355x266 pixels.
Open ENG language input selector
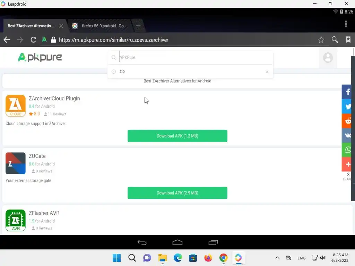(301, 258)
